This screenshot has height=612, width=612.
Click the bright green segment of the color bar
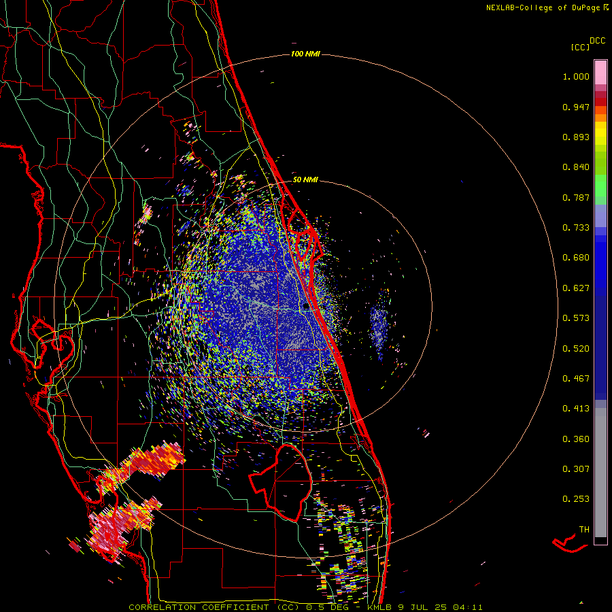[600, 186]
